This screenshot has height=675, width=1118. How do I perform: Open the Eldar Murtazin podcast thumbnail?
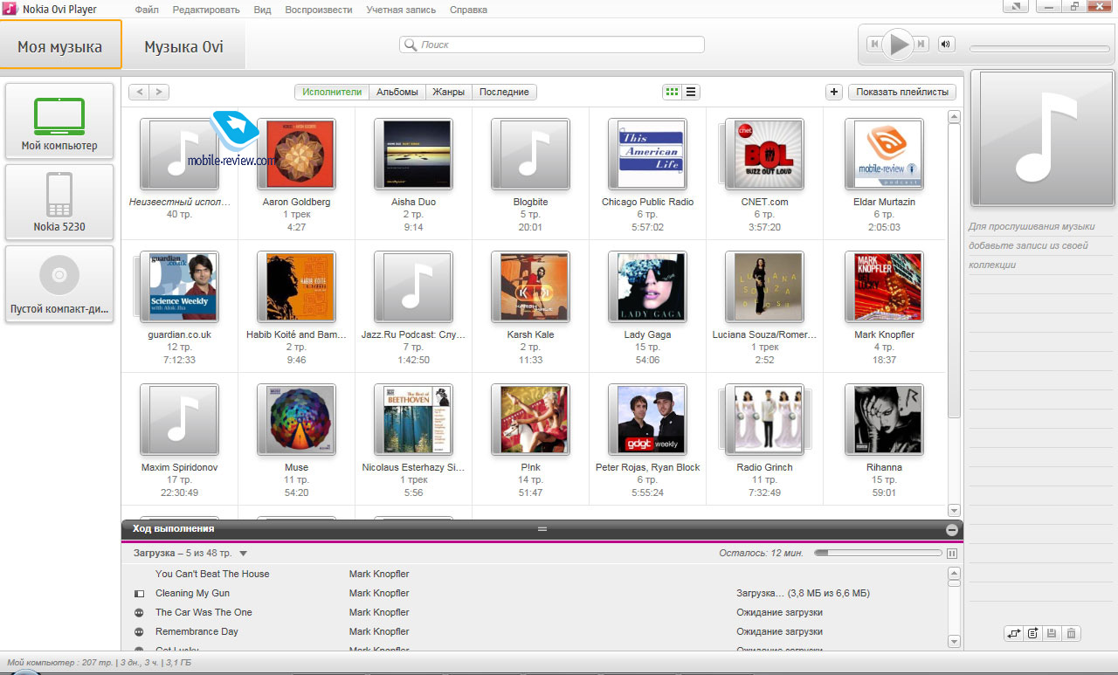pos(885,155)
